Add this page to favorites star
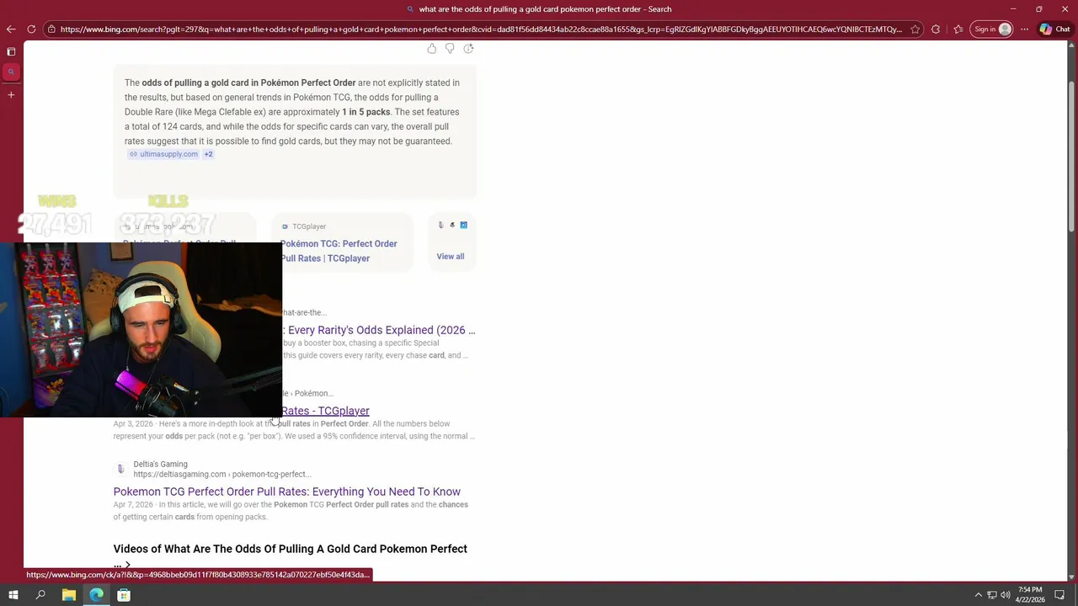 915,29
